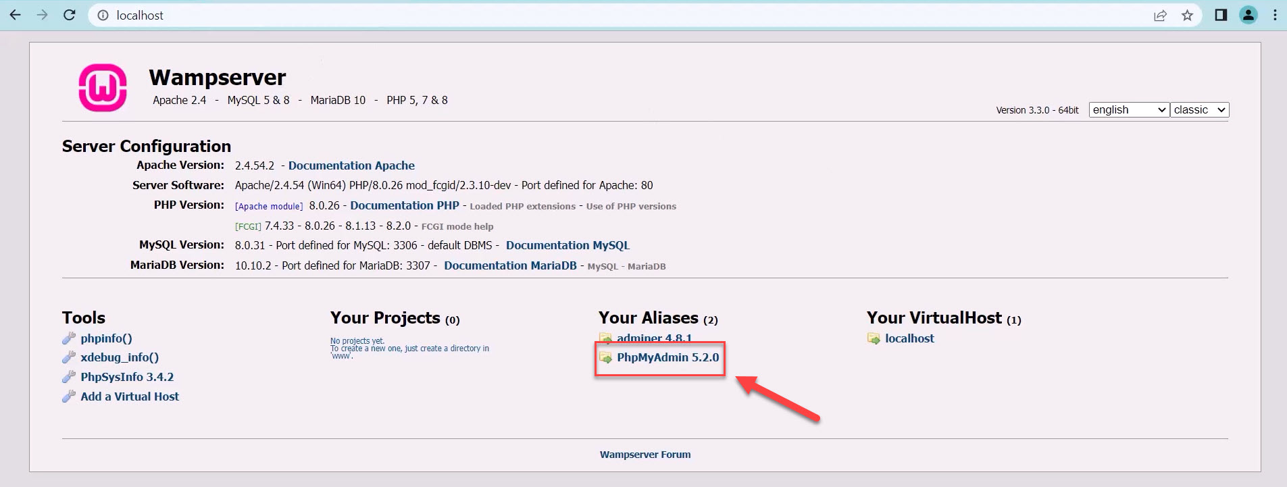Open the browser side panel icon
Image resolution: width=1287 pixels, height=487 pixels.
coord(1221,15)
